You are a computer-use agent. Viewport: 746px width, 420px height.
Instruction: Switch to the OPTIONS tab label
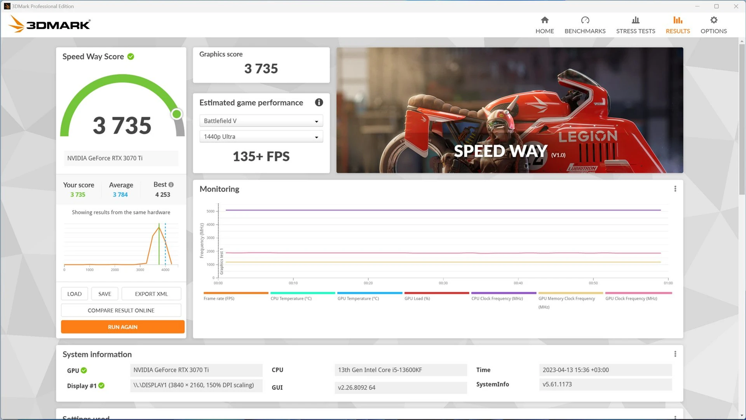(x=713, y=31)
